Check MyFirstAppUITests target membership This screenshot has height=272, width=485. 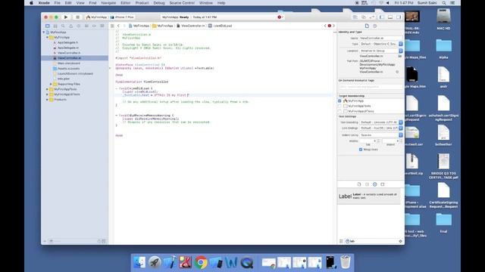339,111
